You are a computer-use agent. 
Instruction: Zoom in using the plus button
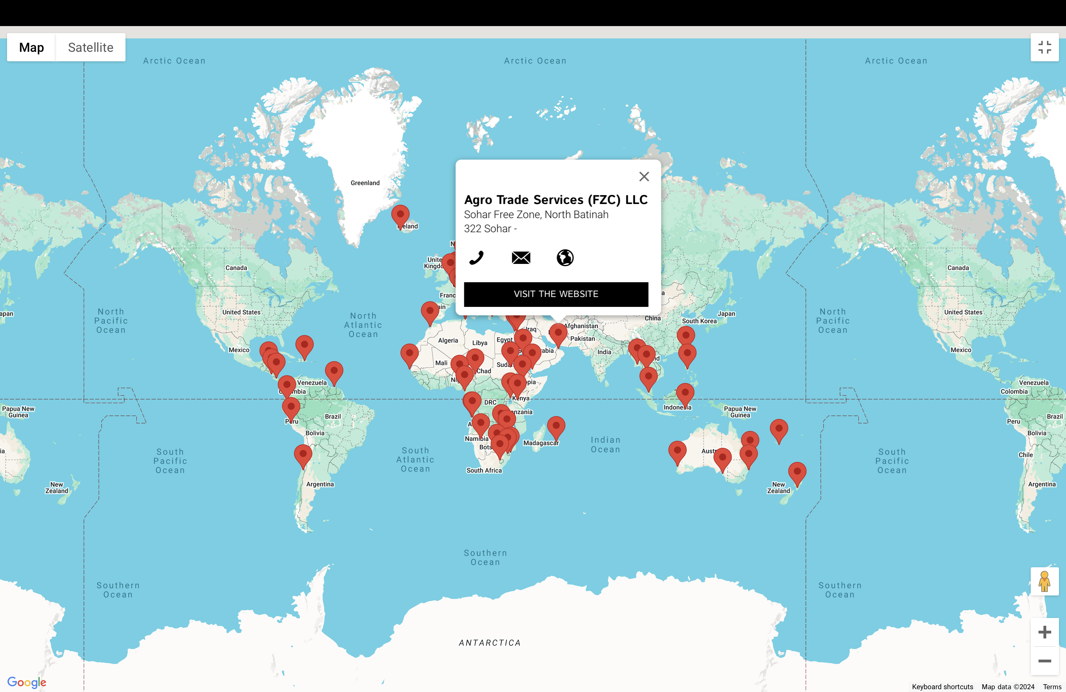[x=1044, y=632]
